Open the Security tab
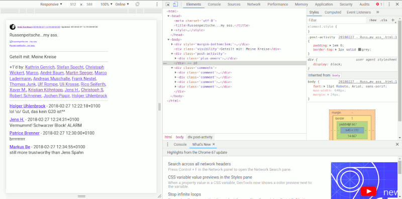 pyautogui.click(x=346, y=5)
